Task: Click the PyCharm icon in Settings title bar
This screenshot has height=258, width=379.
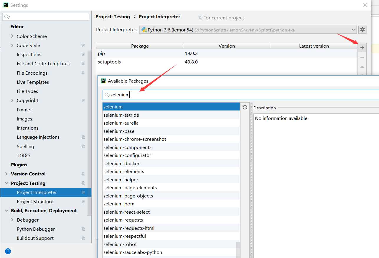Action: pyautogui.click(x=6, y=5)
